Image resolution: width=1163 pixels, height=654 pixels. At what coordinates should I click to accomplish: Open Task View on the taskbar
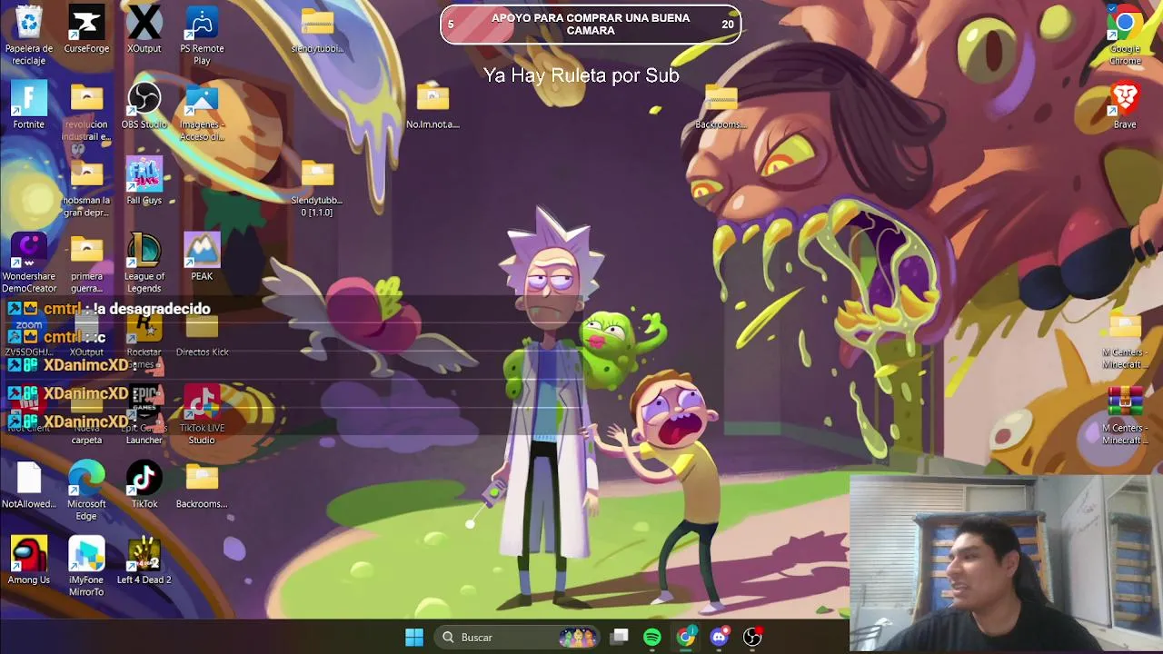click(620, 637)
